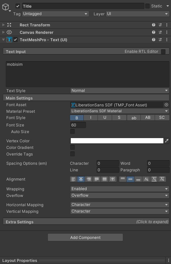This screenshot has width=171, height=264.
Task: Open the Wrapping dropdown
Action: click(x=120, y=189)
